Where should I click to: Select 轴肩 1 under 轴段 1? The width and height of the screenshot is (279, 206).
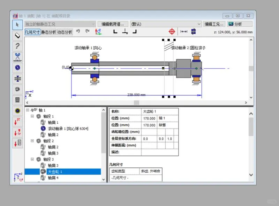(x=53, y=123)
